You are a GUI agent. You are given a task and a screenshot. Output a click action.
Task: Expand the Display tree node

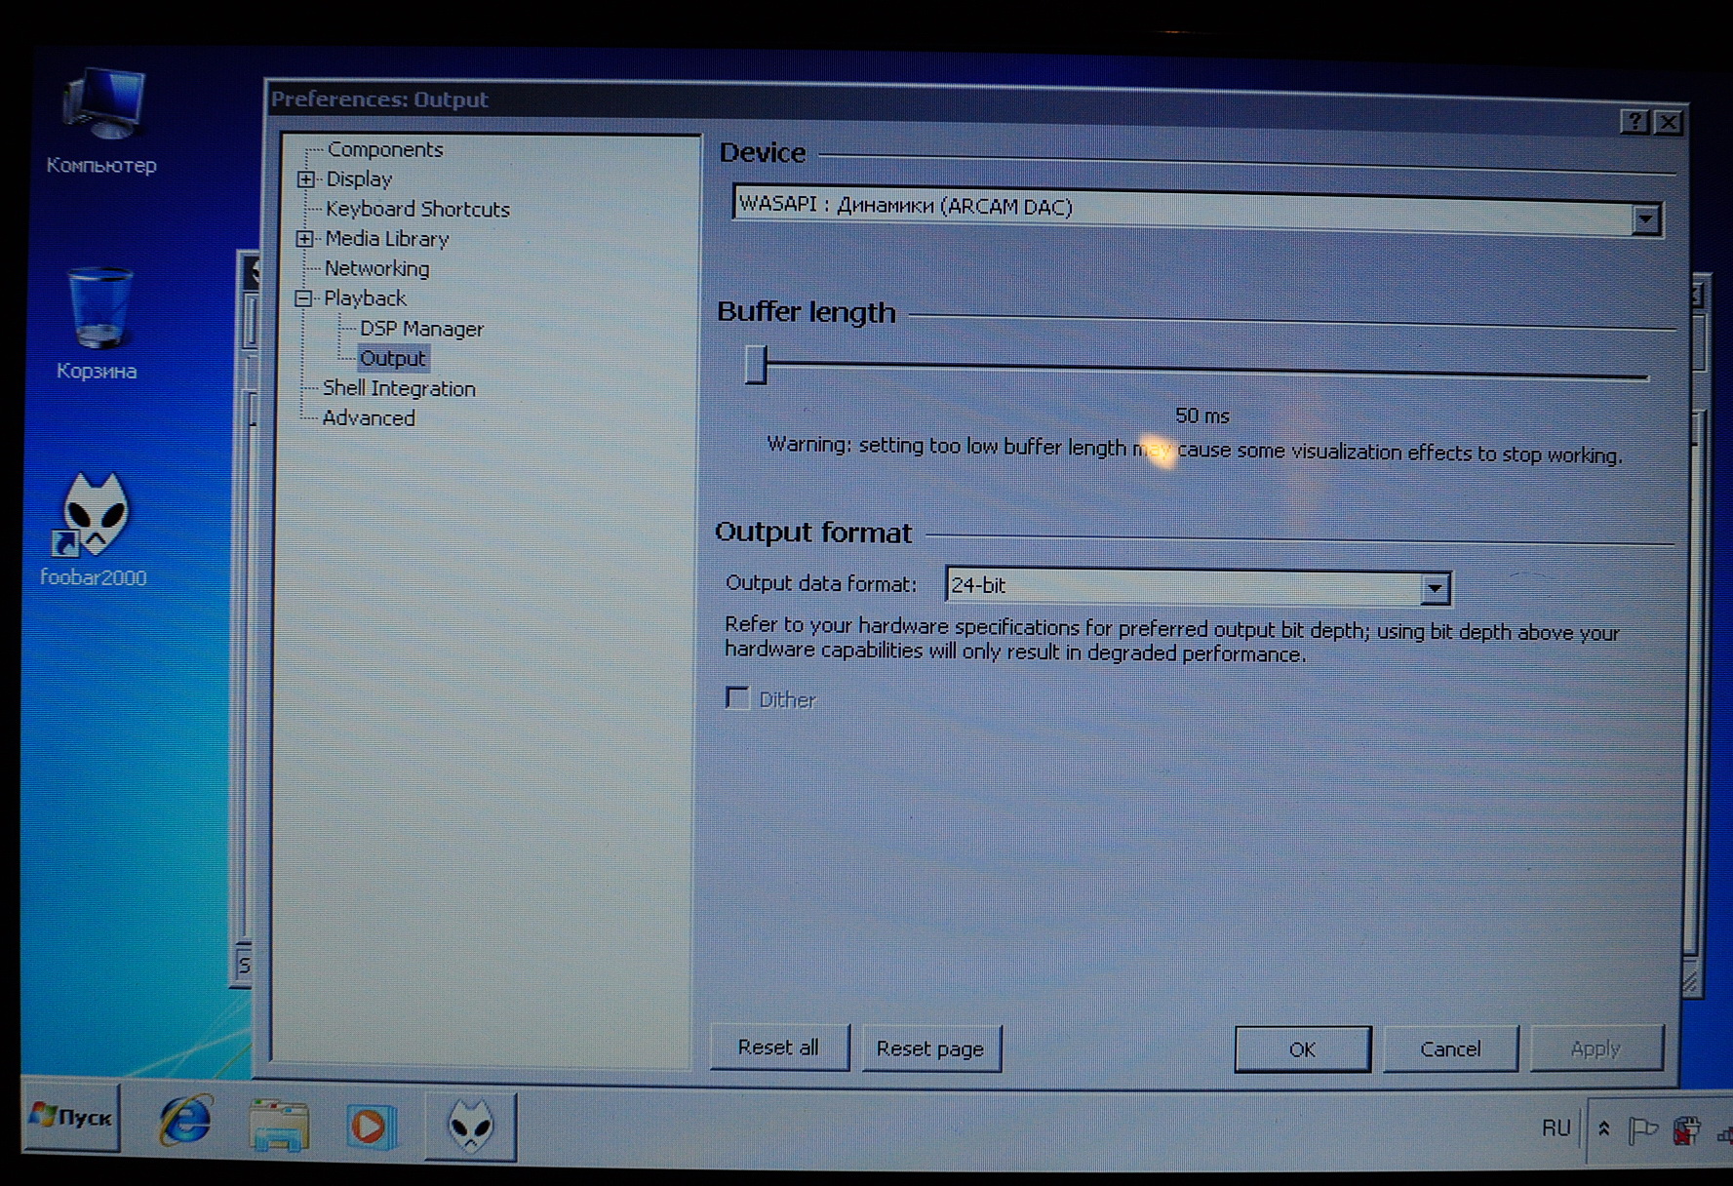[x=306, y=179]
